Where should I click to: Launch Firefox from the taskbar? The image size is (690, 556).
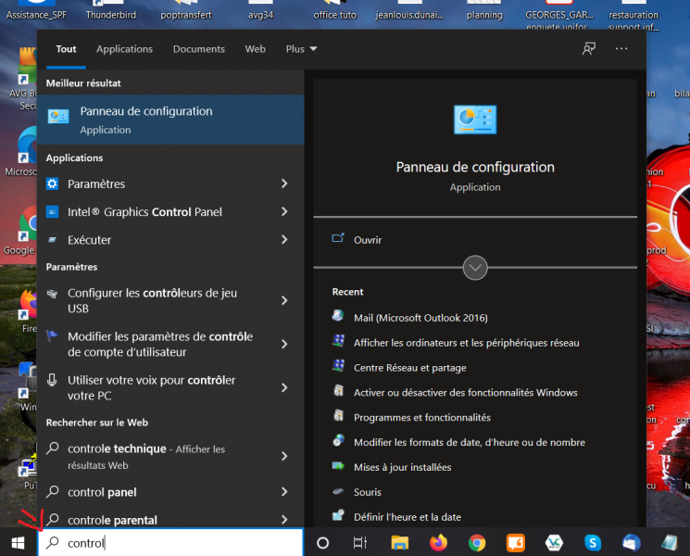(x=438, y=543)
